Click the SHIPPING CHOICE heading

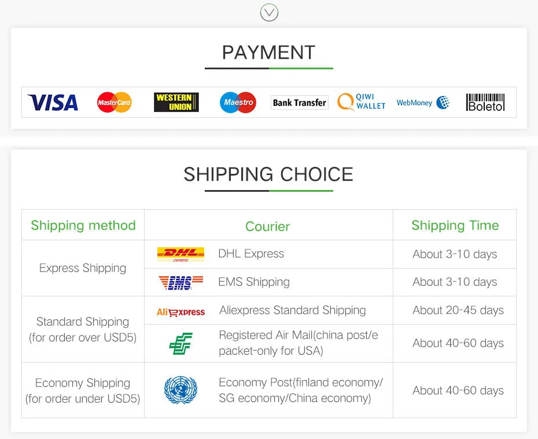tap(268, 174)
